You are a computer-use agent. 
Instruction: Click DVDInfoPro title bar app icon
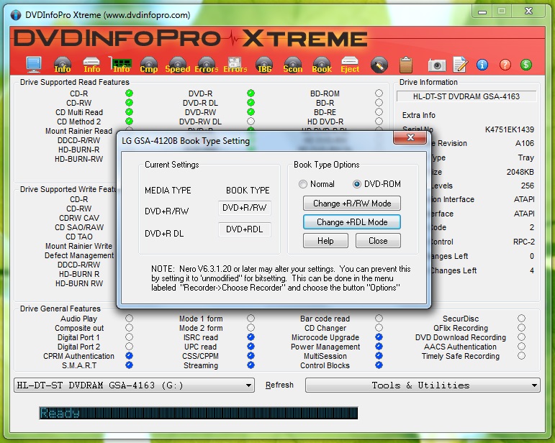16,15
